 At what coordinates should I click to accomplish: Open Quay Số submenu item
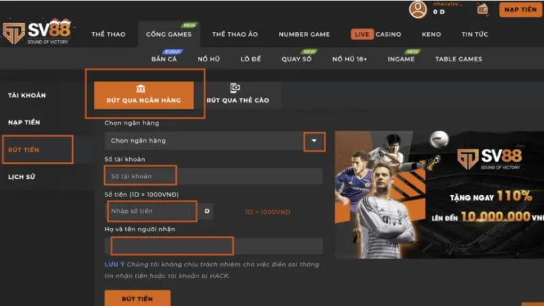[296, 59]
